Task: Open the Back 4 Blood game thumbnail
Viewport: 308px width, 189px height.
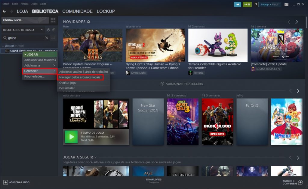Action: pos(217,122)
